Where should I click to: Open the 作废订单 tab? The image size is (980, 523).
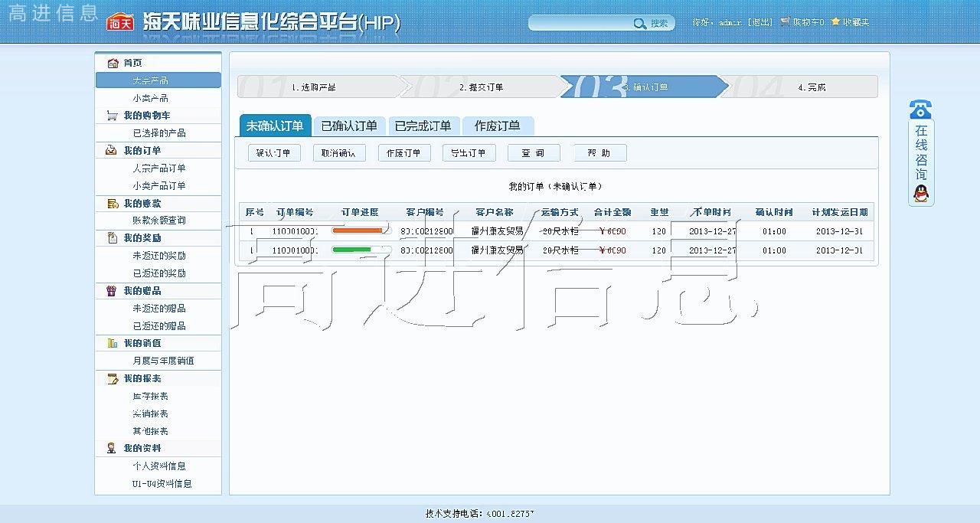point(497,126)
